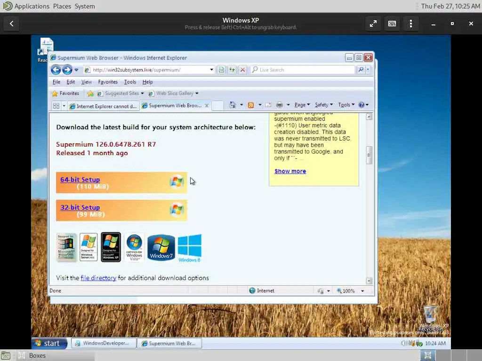Image resolution: width=482 pixels, height=361 pixels.
Task: Expand the address bar history dropdown
Action: (211, 70)
